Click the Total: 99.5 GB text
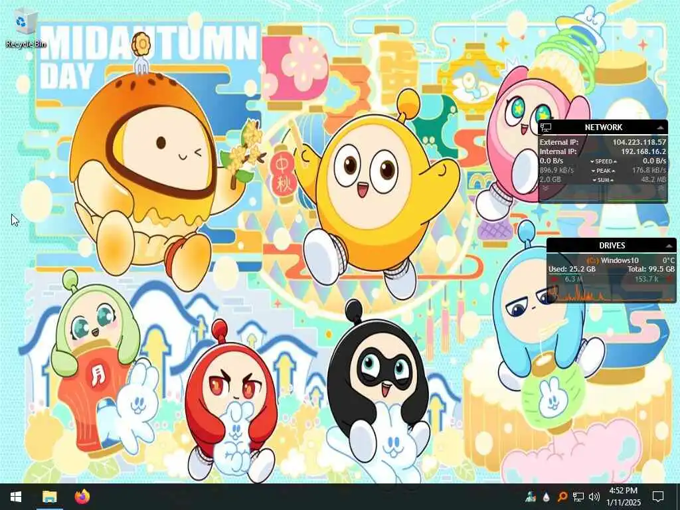 tap(651, 270)
